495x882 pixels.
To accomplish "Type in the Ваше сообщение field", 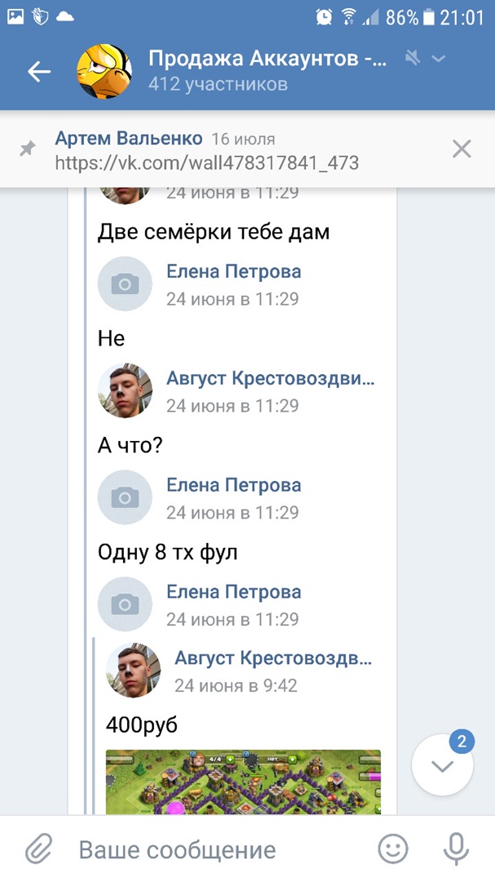I will [212, 849].
